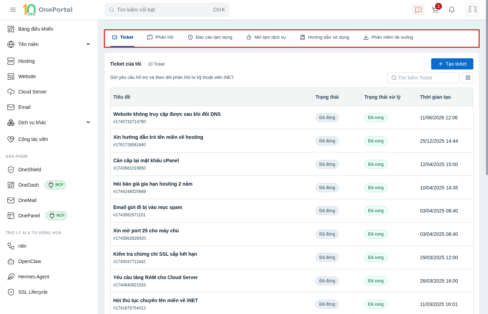Viewport: 488px width, 314px height.
Task: Open the Phần mềm tải xuống tab
Action: (x=388, y=37)
